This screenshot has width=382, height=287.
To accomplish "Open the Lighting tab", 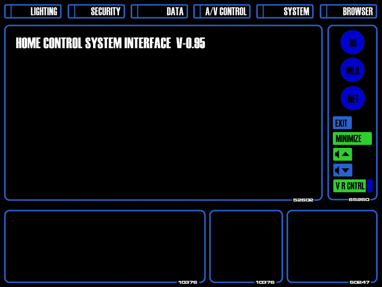I will pos(33,11).
